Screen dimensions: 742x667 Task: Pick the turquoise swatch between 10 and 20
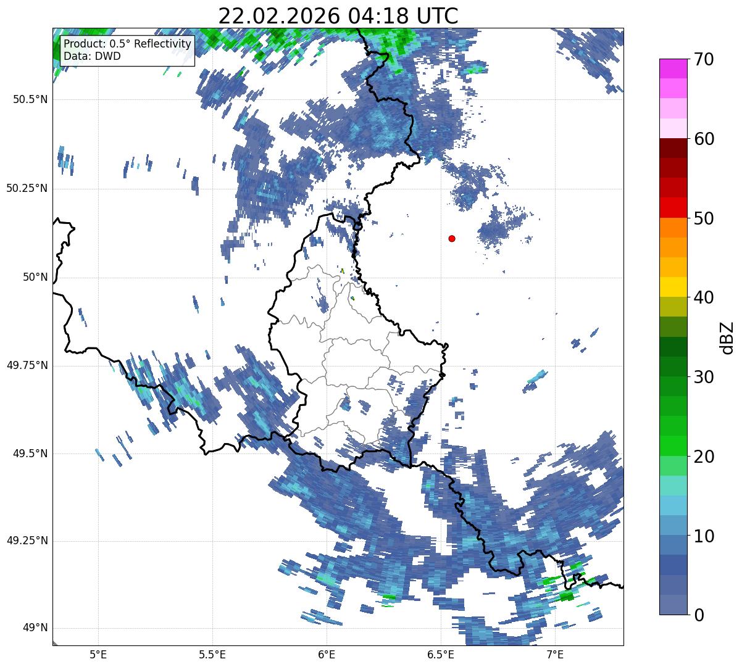[673, 486]
